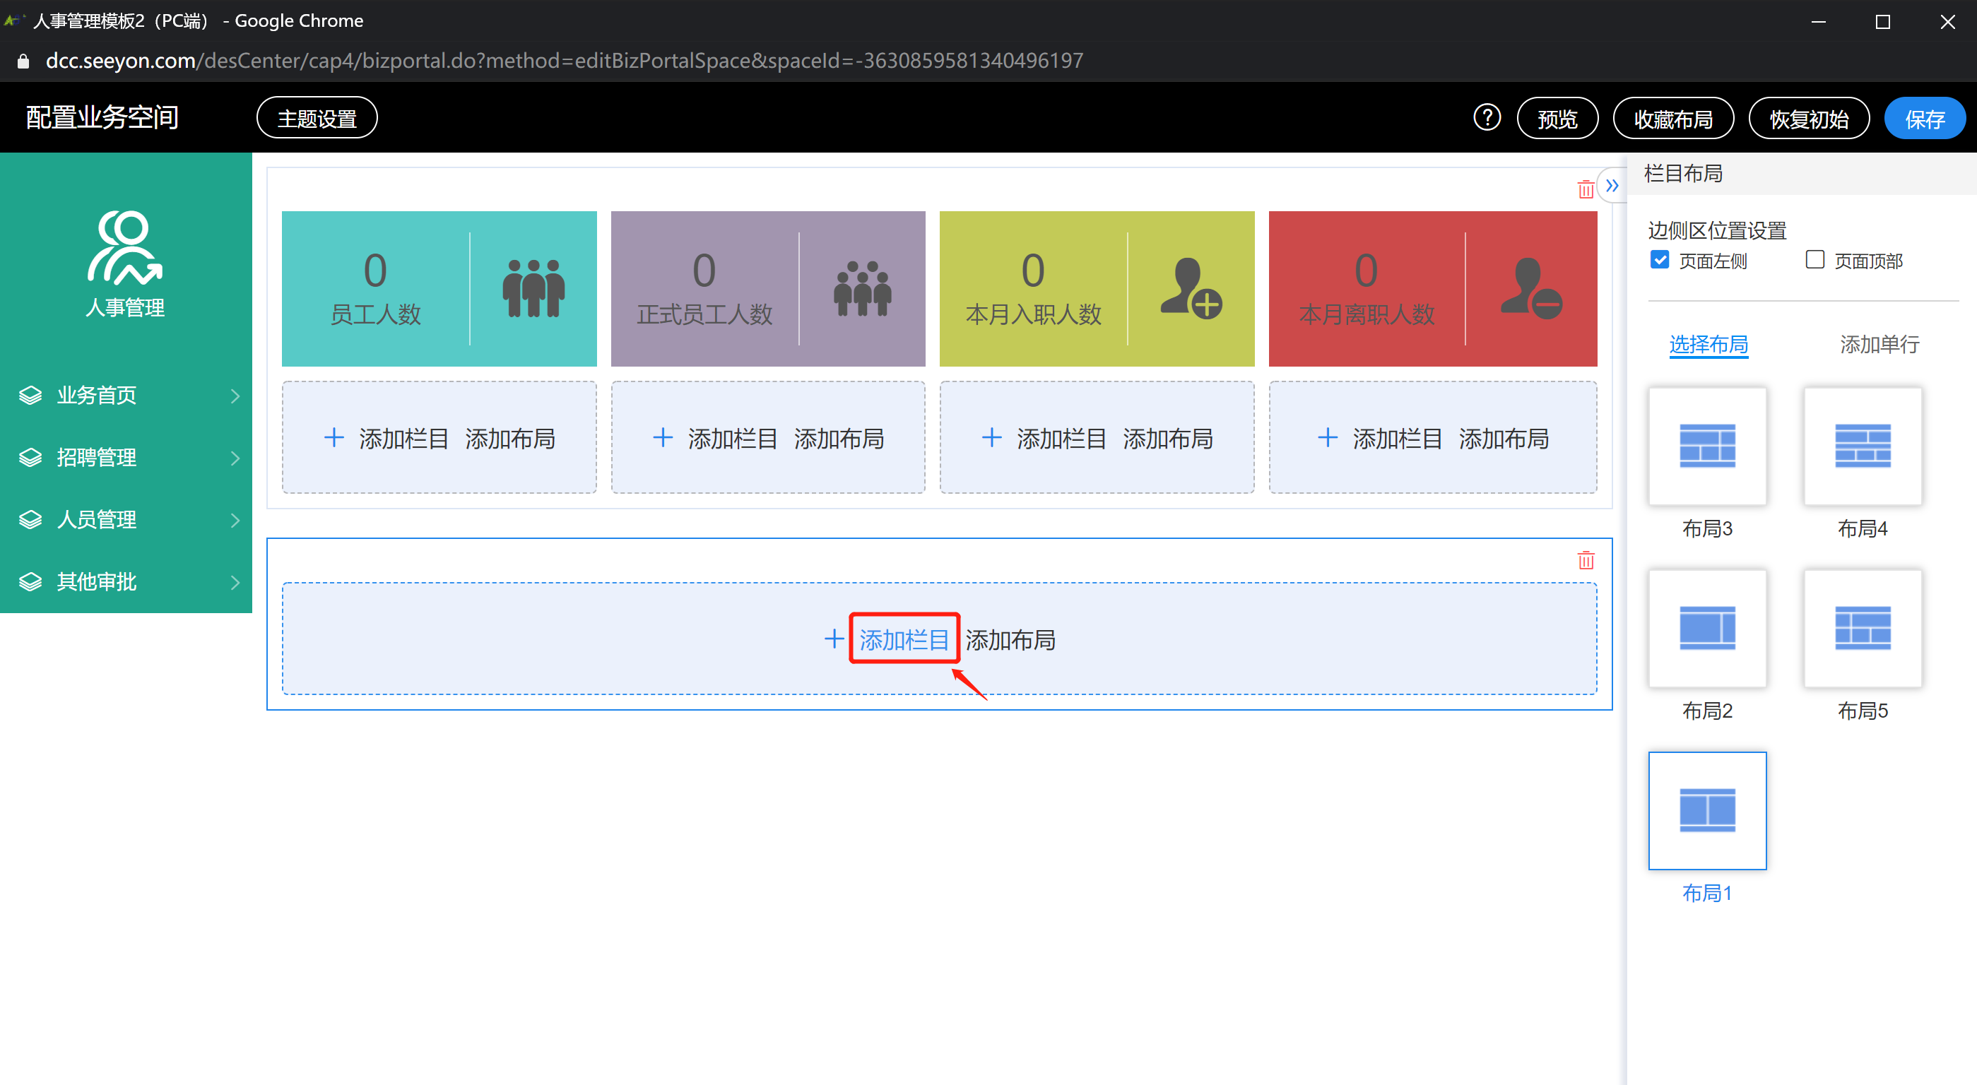Click the 本月入职人数 label
The height and width of the screenshot is (1085, 1977).
point(1033,314)
